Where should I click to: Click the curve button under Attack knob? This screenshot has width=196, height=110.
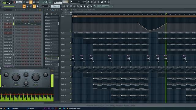(x=16, y=85)
